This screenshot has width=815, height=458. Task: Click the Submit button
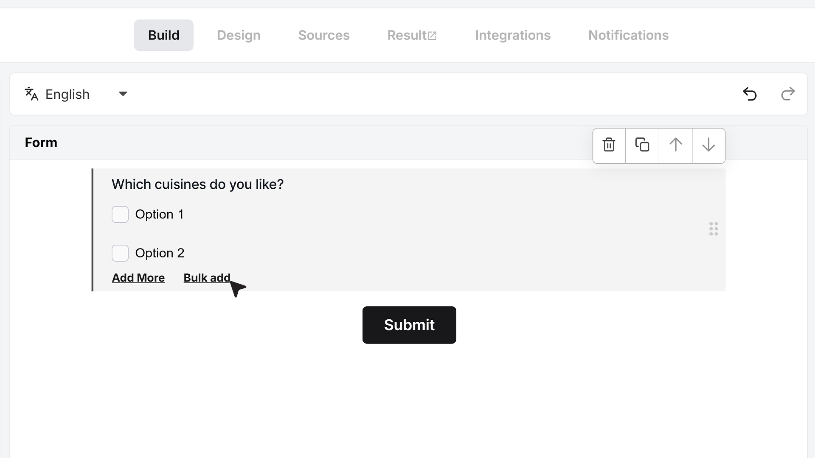(409, 325)
